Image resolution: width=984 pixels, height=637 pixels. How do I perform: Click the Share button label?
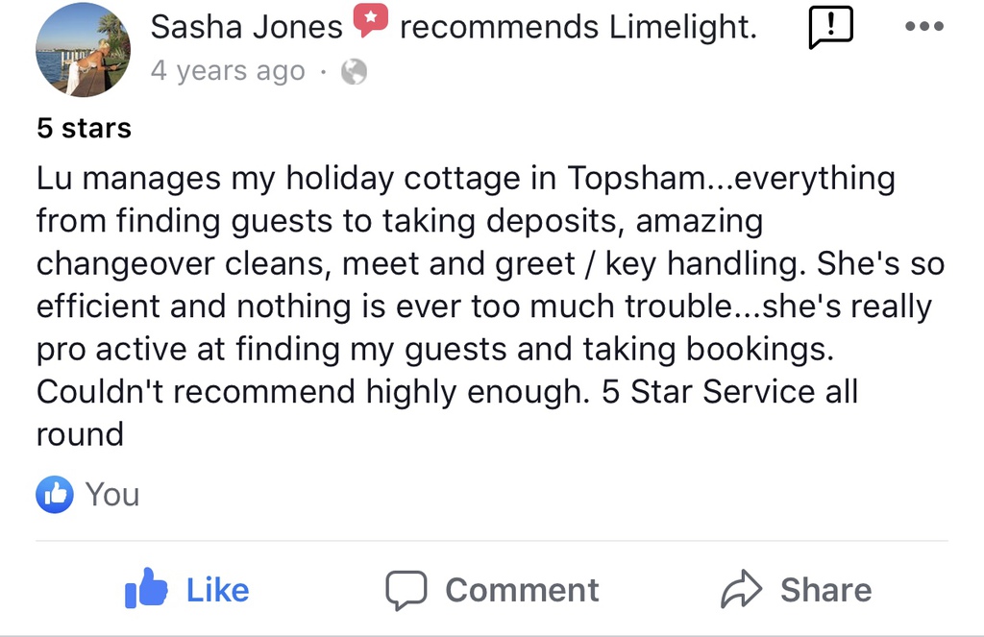tap(825, 590)
